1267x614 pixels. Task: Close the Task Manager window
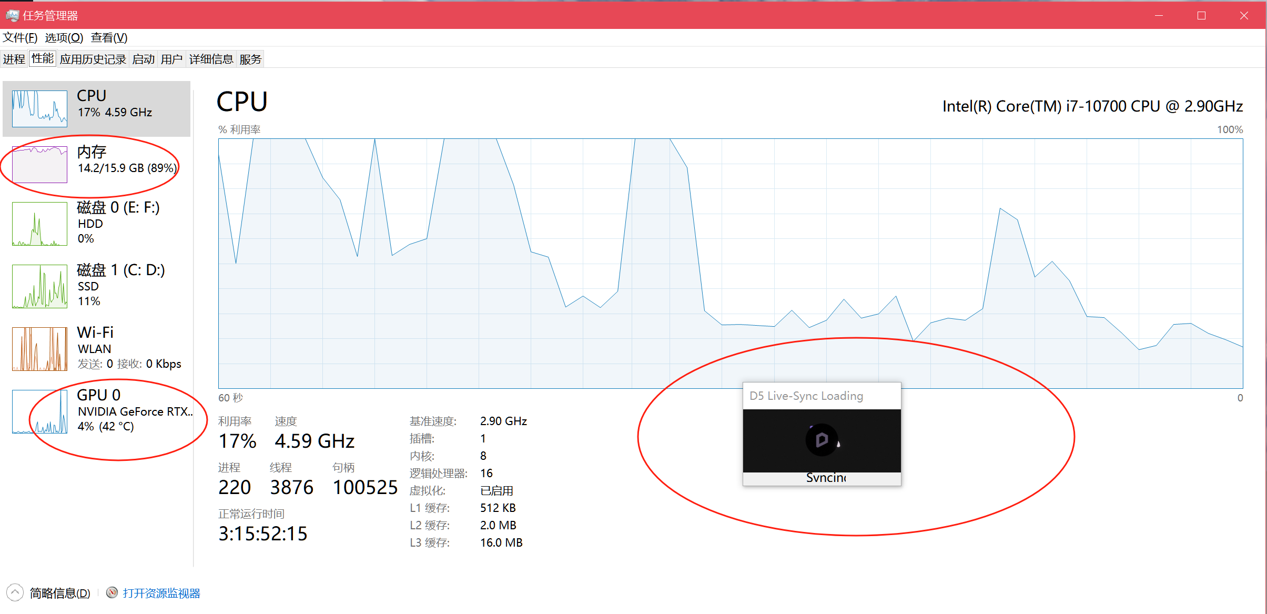click(x=1244, y=15)
